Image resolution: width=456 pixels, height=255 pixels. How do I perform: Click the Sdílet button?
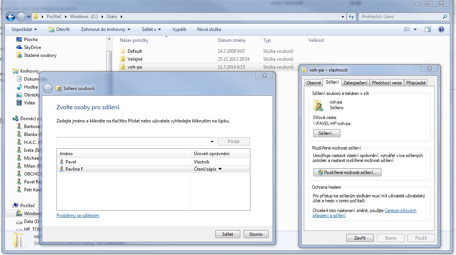[x=227, y=234]
